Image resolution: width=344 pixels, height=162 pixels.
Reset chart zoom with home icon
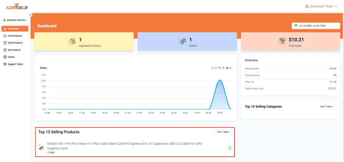point(227,68)
